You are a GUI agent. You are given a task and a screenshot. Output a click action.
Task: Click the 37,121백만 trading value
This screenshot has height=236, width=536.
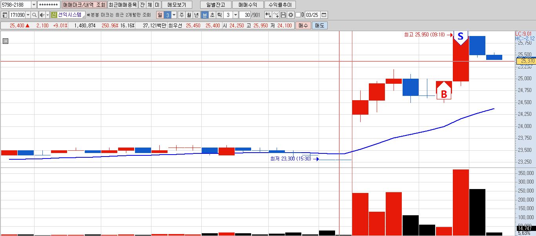155,25
